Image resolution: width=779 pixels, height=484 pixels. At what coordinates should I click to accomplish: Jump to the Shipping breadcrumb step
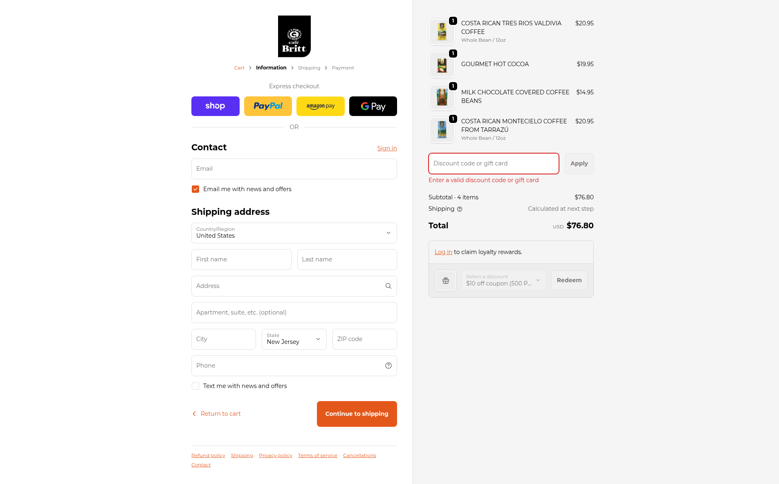pyautogui.click(x=309, y=68)
